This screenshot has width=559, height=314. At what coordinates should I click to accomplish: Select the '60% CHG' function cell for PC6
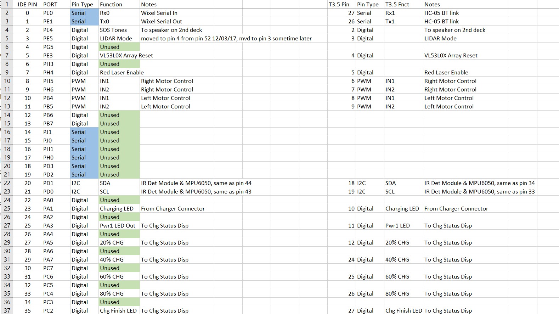[119, 276]
